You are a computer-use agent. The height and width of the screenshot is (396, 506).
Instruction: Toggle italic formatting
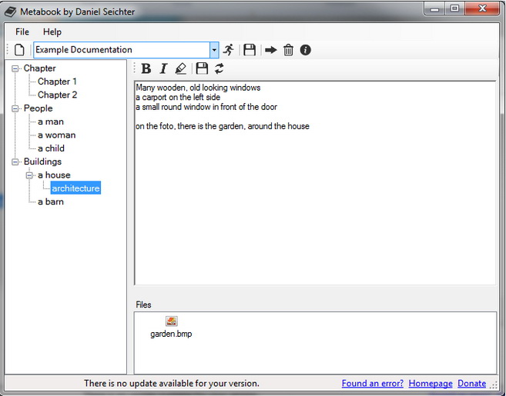coord(163,68)
